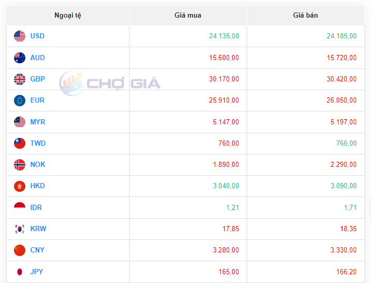Click the Malaysian flag icon
This screenshot has width=372, height=283.
[20, 122]
